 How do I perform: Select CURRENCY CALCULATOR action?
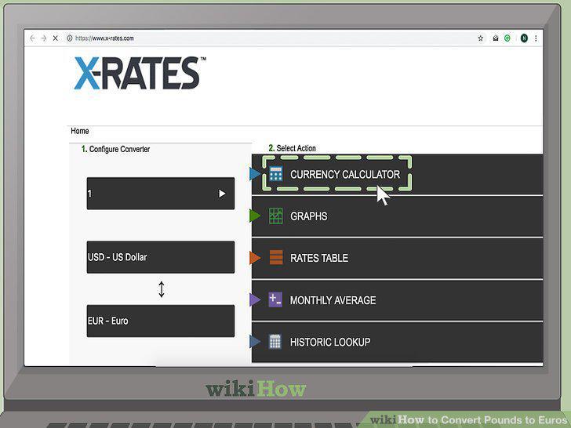coord(397,174)
